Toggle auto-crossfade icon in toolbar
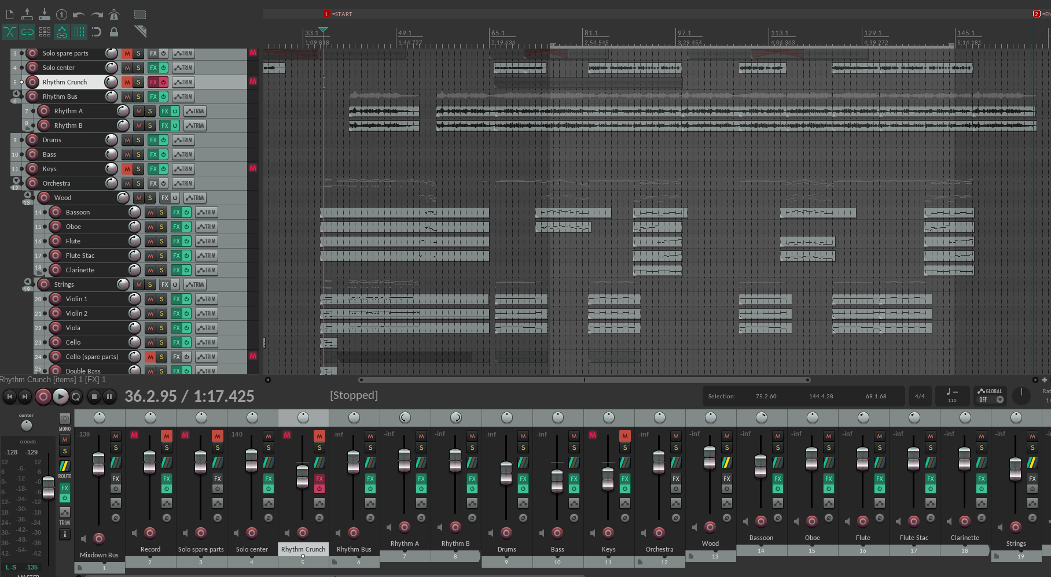The image size is (1051, 577). click(10, 32)
